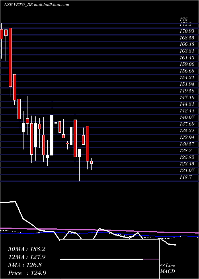Click the 137.69 price level label

coord(187,124)
